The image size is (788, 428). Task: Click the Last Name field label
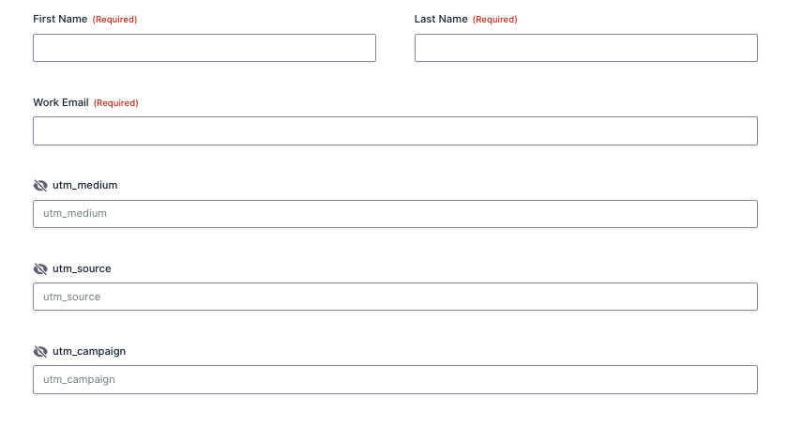[x=441, y=19]
